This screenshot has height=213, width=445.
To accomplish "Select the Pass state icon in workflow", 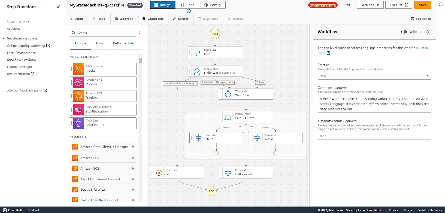I will 197,52.
